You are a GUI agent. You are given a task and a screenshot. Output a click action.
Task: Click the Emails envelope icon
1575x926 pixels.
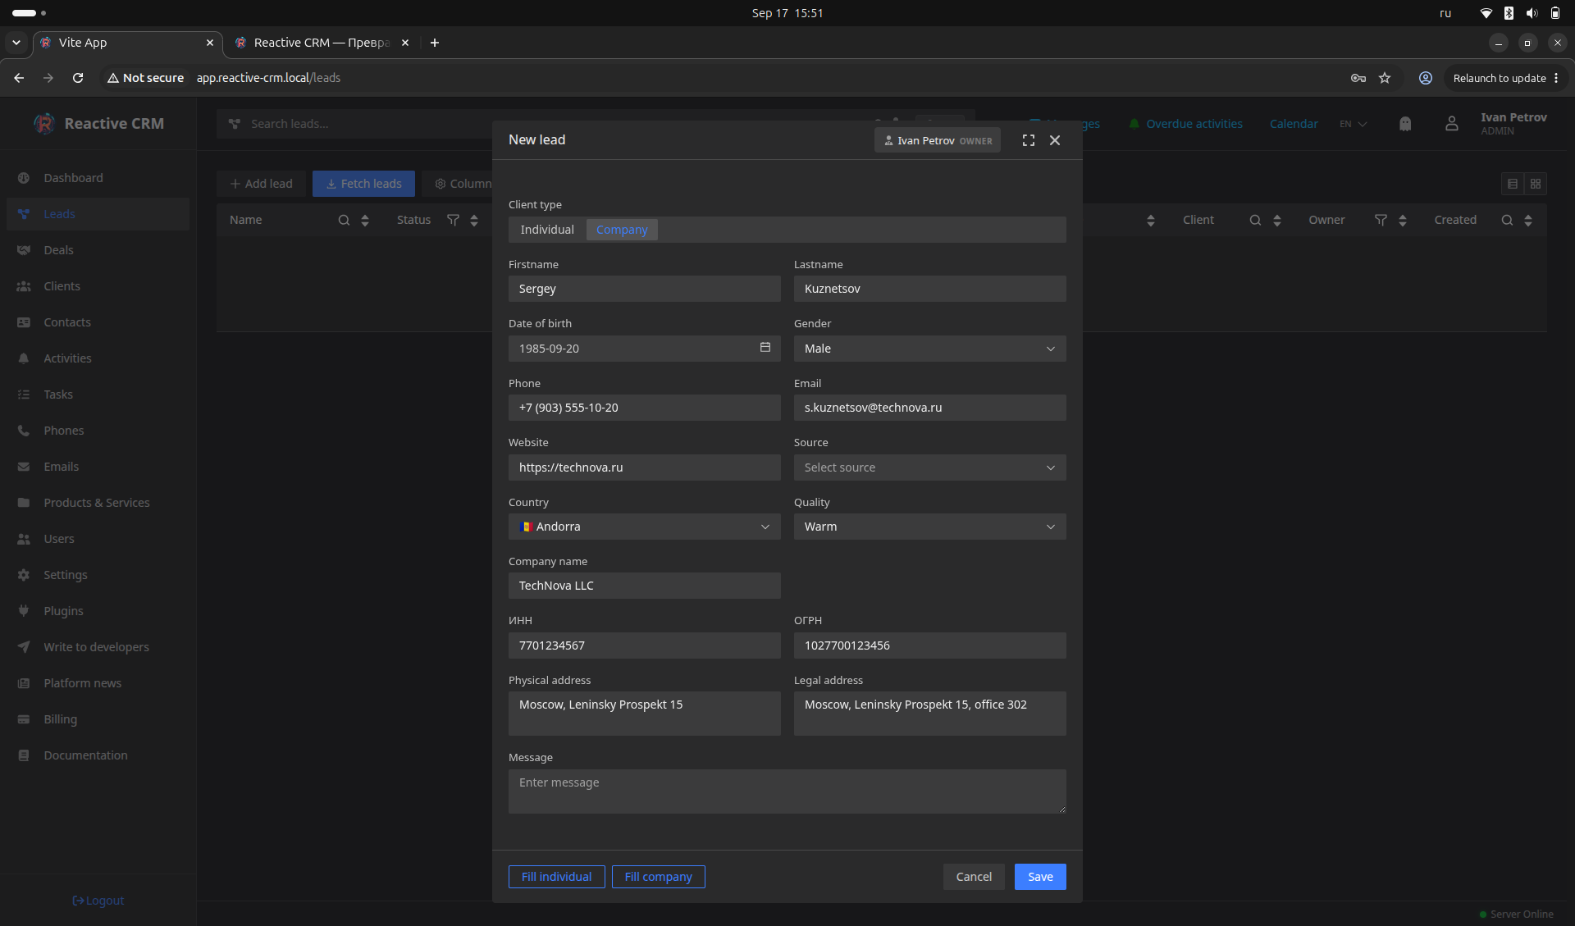pos(24,467)
